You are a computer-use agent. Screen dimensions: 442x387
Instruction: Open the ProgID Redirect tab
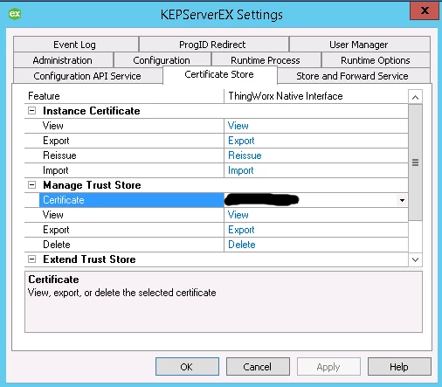coord(214,45)
